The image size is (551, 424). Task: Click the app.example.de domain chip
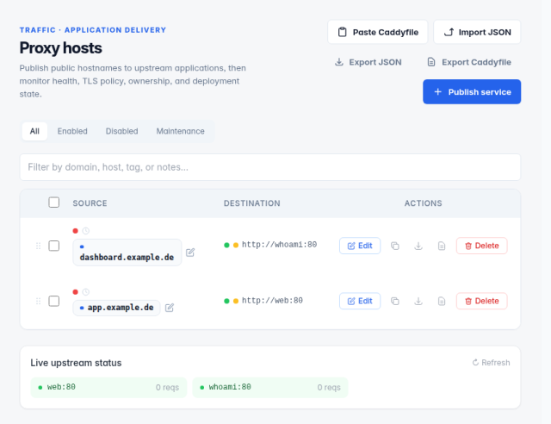click(116, 308)
